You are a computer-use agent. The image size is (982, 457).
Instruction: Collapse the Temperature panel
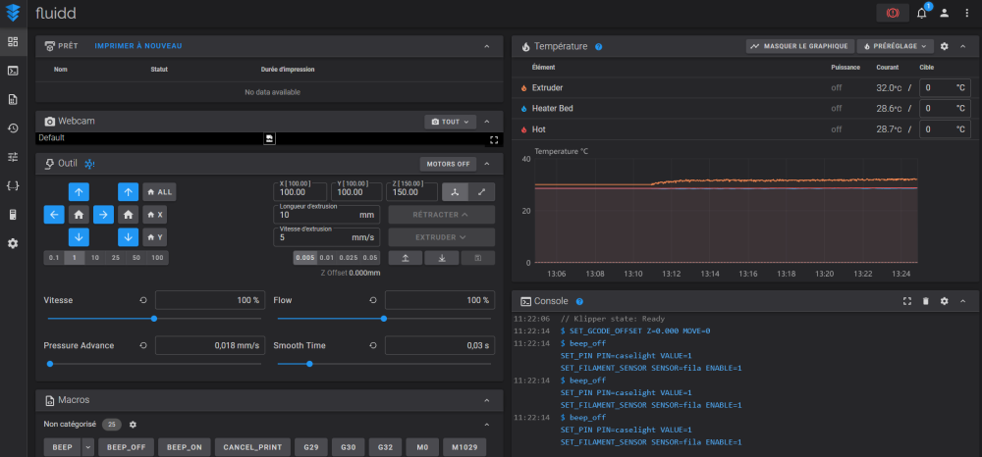[x=963, y=46]
